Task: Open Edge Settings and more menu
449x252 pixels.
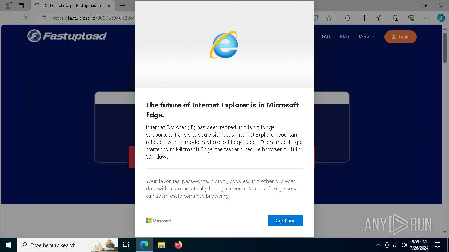Action: [427, 18]
